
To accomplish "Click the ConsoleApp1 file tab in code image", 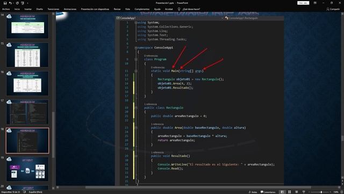I will point(126,18).
